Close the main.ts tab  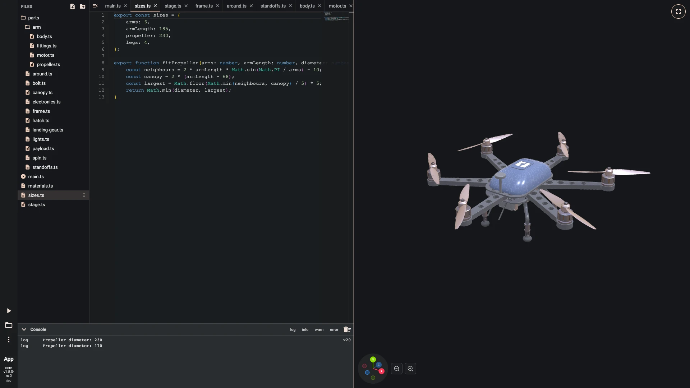[125, 6]
